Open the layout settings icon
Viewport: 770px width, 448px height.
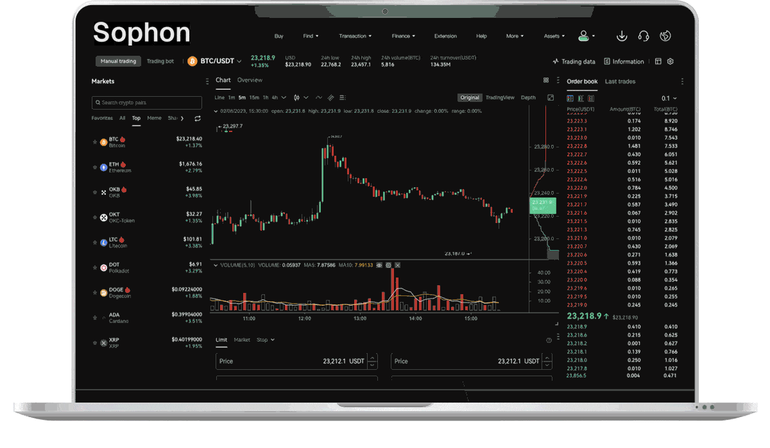coord(658,62)
